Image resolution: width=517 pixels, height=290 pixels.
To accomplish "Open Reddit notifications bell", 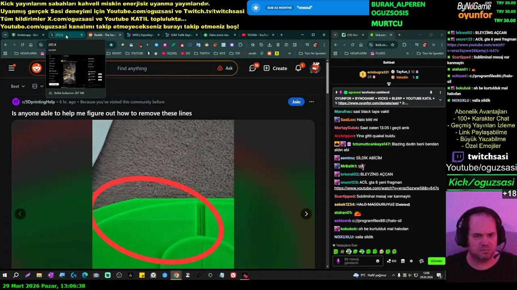I will click(299, 68).
